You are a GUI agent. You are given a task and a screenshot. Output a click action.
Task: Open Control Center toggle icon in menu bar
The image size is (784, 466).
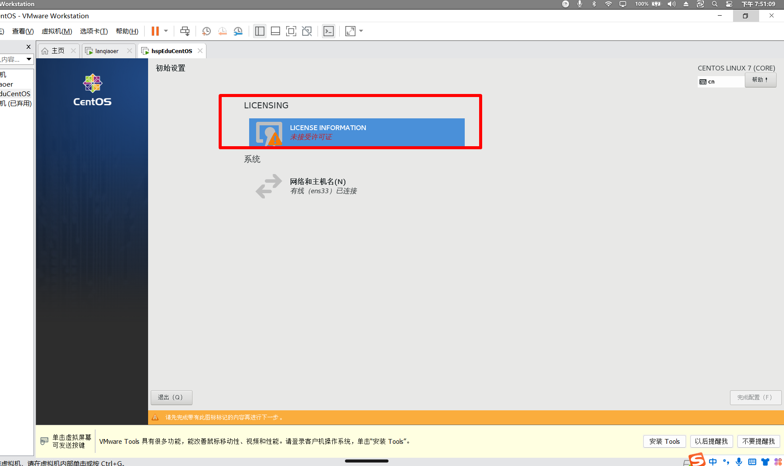point(729,4)
